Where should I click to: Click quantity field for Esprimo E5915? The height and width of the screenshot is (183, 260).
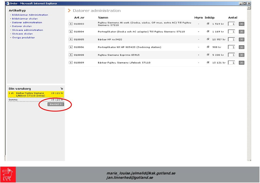click(232, 55)
